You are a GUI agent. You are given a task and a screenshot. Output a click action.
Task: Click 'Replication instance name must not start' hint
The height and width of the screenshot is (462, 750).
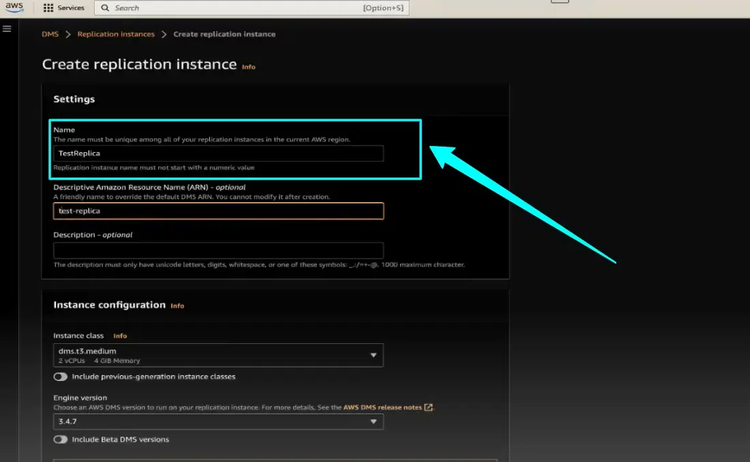[x=154, y=168]
